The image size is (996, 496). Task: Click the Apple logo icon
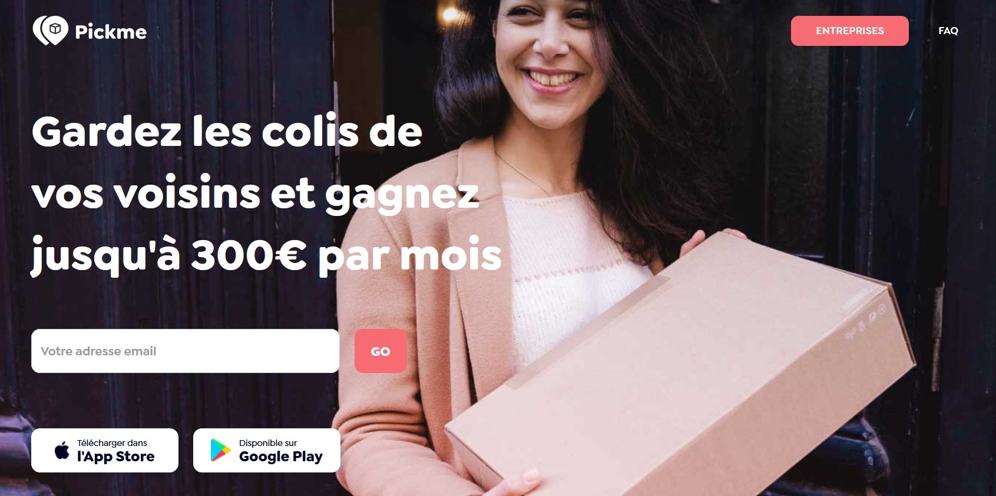(x=62, y=451)
